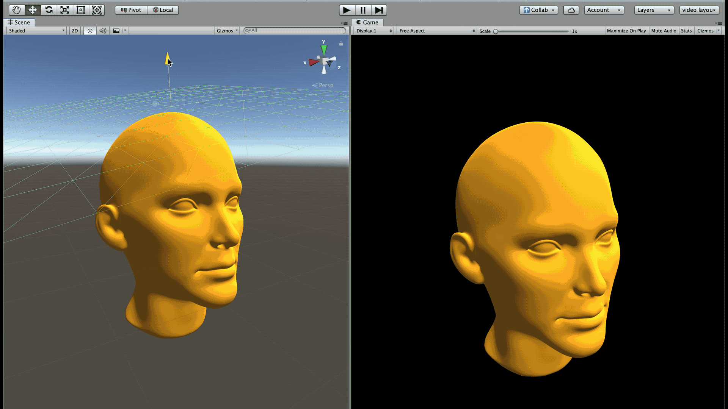Screen dimensions: 728x409
Task: Toggle scene lighting sun icon
Action: [x=90, y=31]
